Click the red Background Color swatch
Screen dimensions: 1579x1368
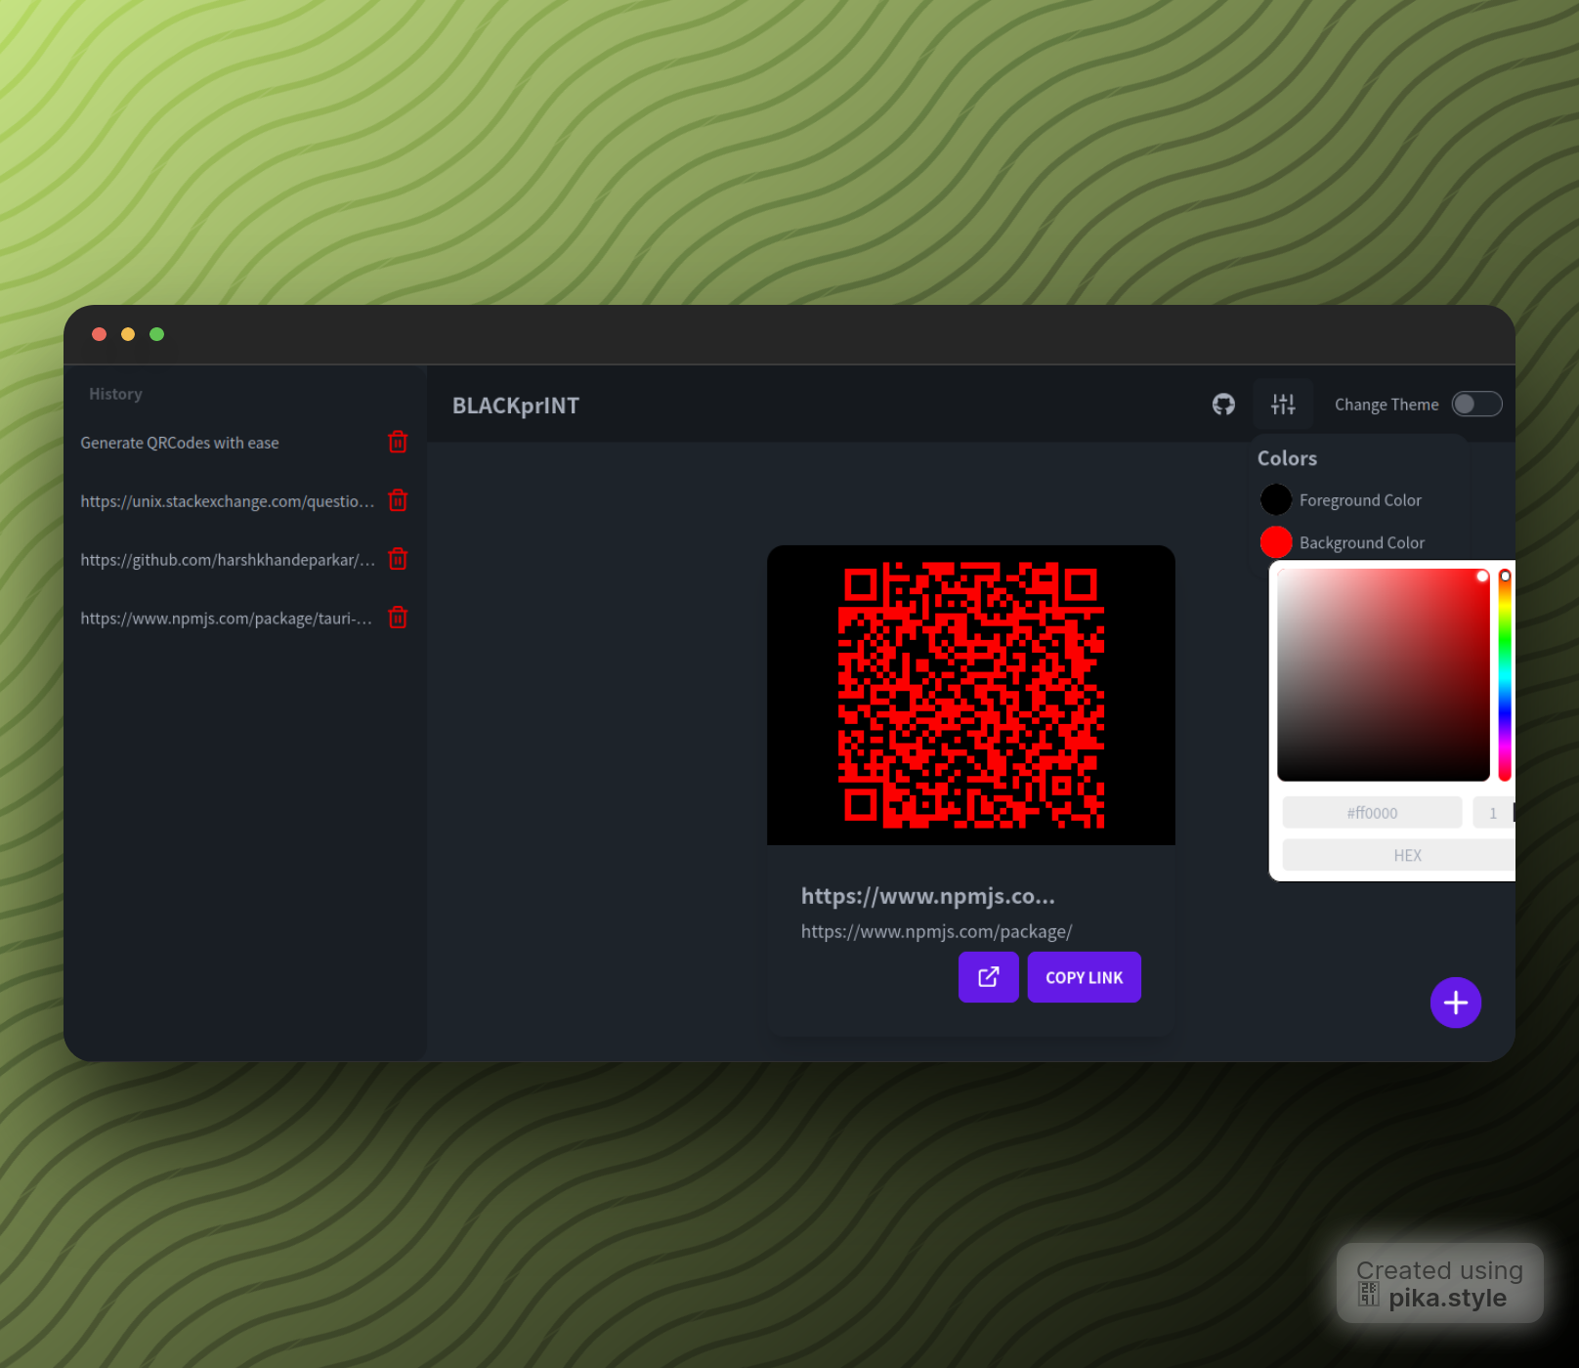[1276, 541]
